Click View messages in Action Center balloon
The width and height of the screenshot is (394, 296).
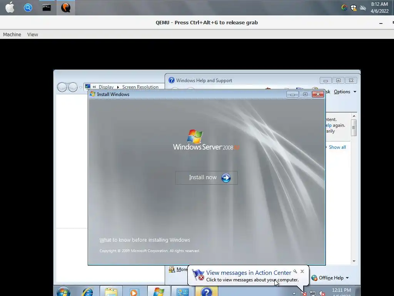(x=249, y=272)
